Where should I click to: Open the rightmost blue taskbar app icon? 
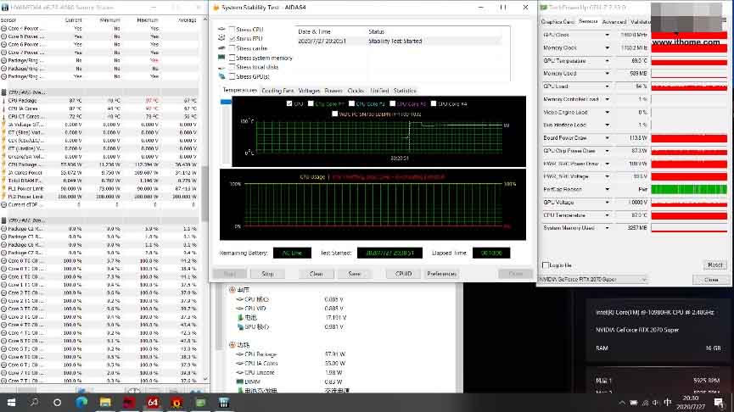224,402
